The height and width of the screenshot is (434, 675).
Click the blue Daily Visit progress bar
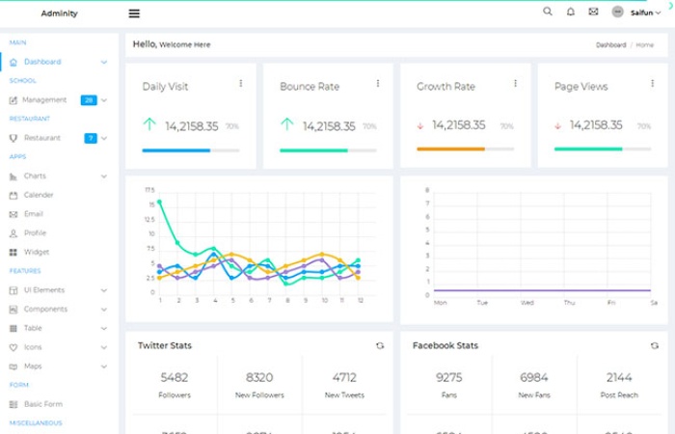tap(176, 150)
